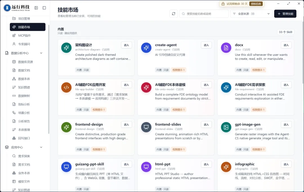Click the lock icon in trial banner
The image size is (304, 192).
(x=223, y=4)
